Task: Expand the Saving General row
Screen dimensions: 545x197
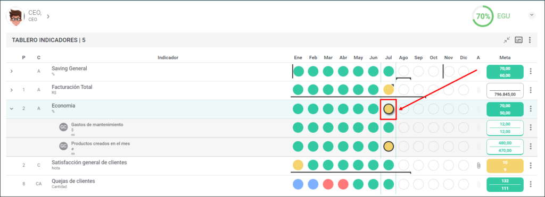Action: (x=12, y=71)
